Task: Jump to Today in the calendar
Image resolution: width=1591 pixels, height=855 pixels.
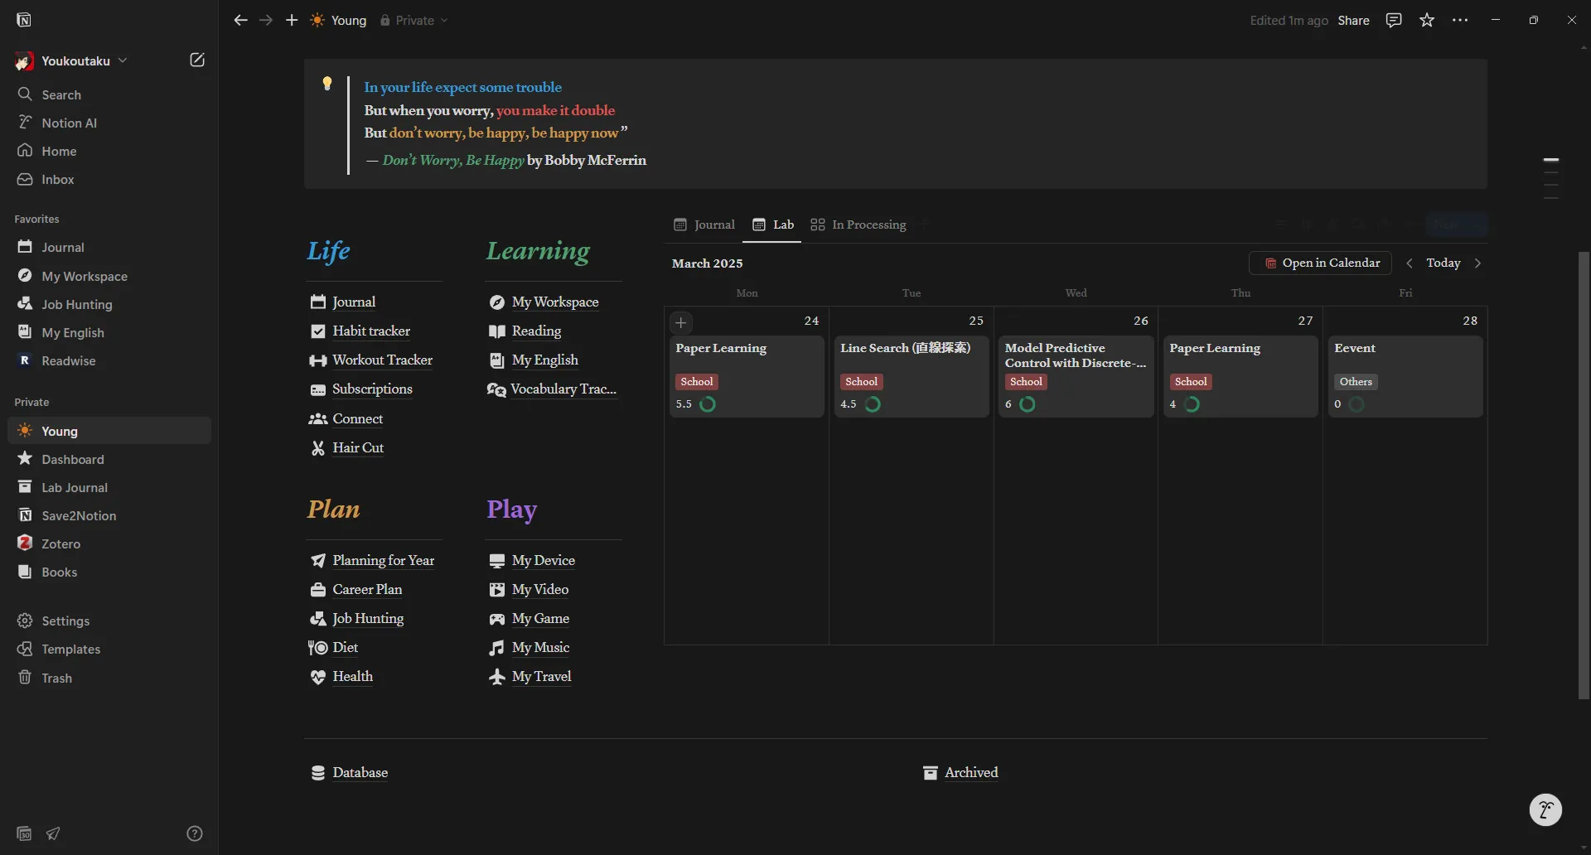Action: tap(1443, 263)
